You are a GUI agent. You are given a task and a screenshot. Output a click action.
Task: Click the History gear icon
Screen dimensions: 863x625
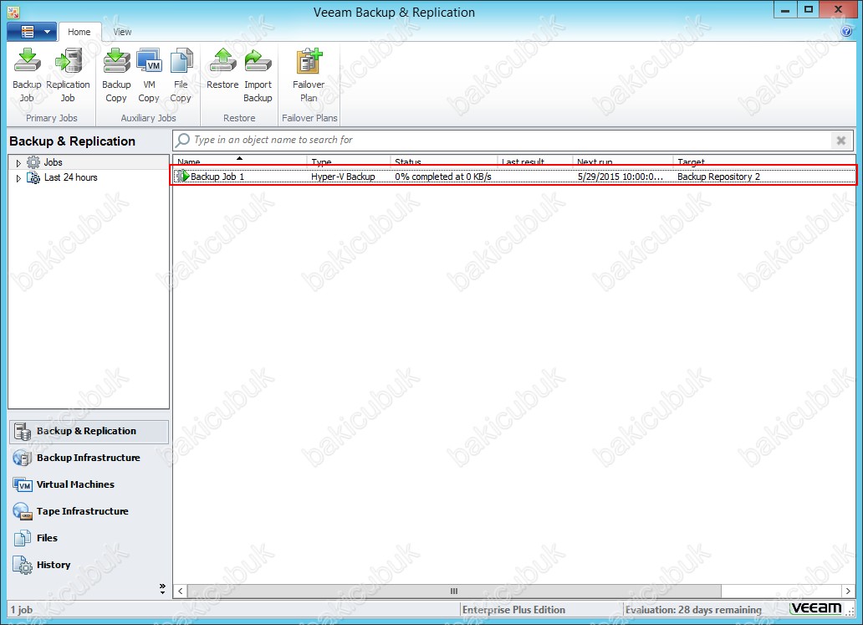[x=23, y=566]
